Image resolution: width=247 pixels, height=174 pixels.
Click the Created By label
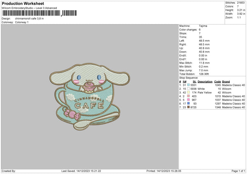9,171
